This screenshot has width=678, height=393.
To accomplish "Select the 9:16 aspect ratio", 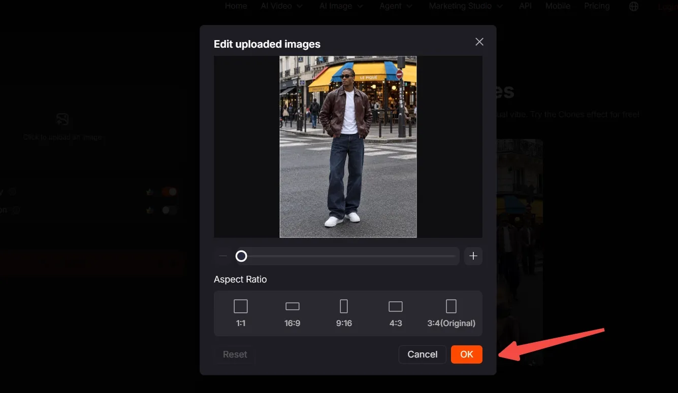I will click(x=344, y=313).
